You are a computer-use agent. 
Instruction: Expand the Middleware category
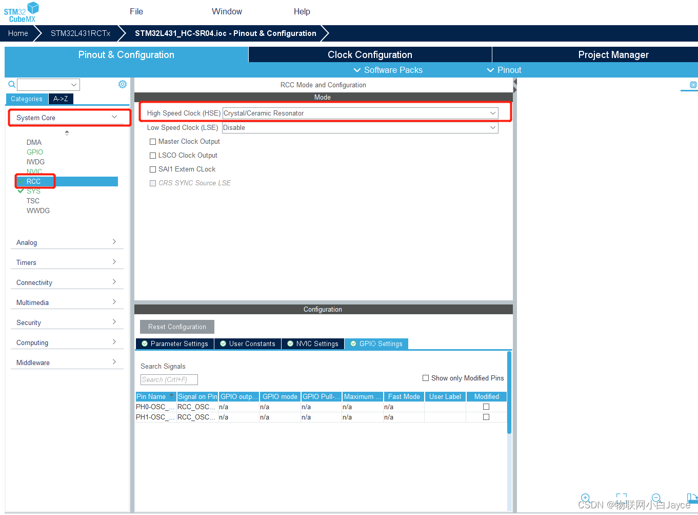pos(67,363)
